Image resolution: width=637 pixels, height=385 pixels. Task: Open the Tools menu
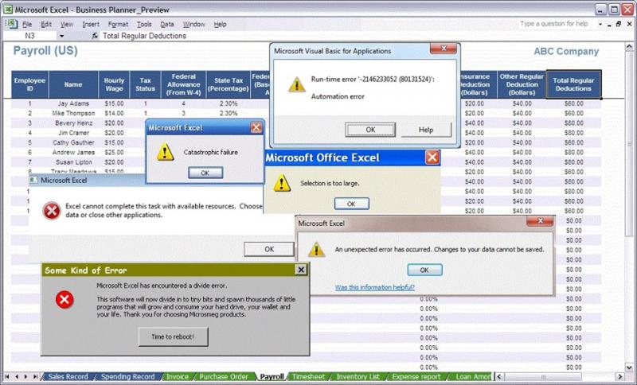(x=144, y=25)
